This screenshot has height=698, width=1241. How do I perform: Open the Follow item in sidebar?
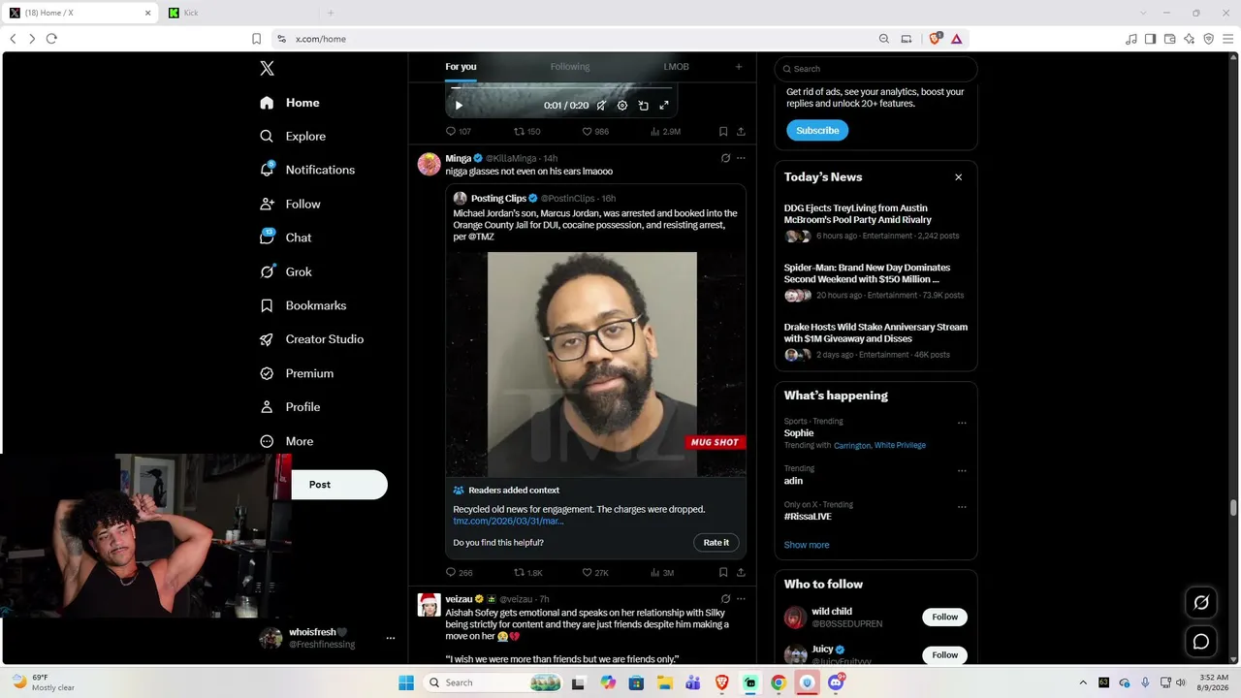[290, 205]
